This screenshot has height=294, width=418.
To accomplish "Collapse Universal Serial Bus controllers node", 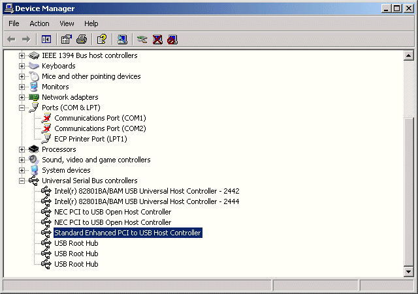I will click(x=22, y=181).
